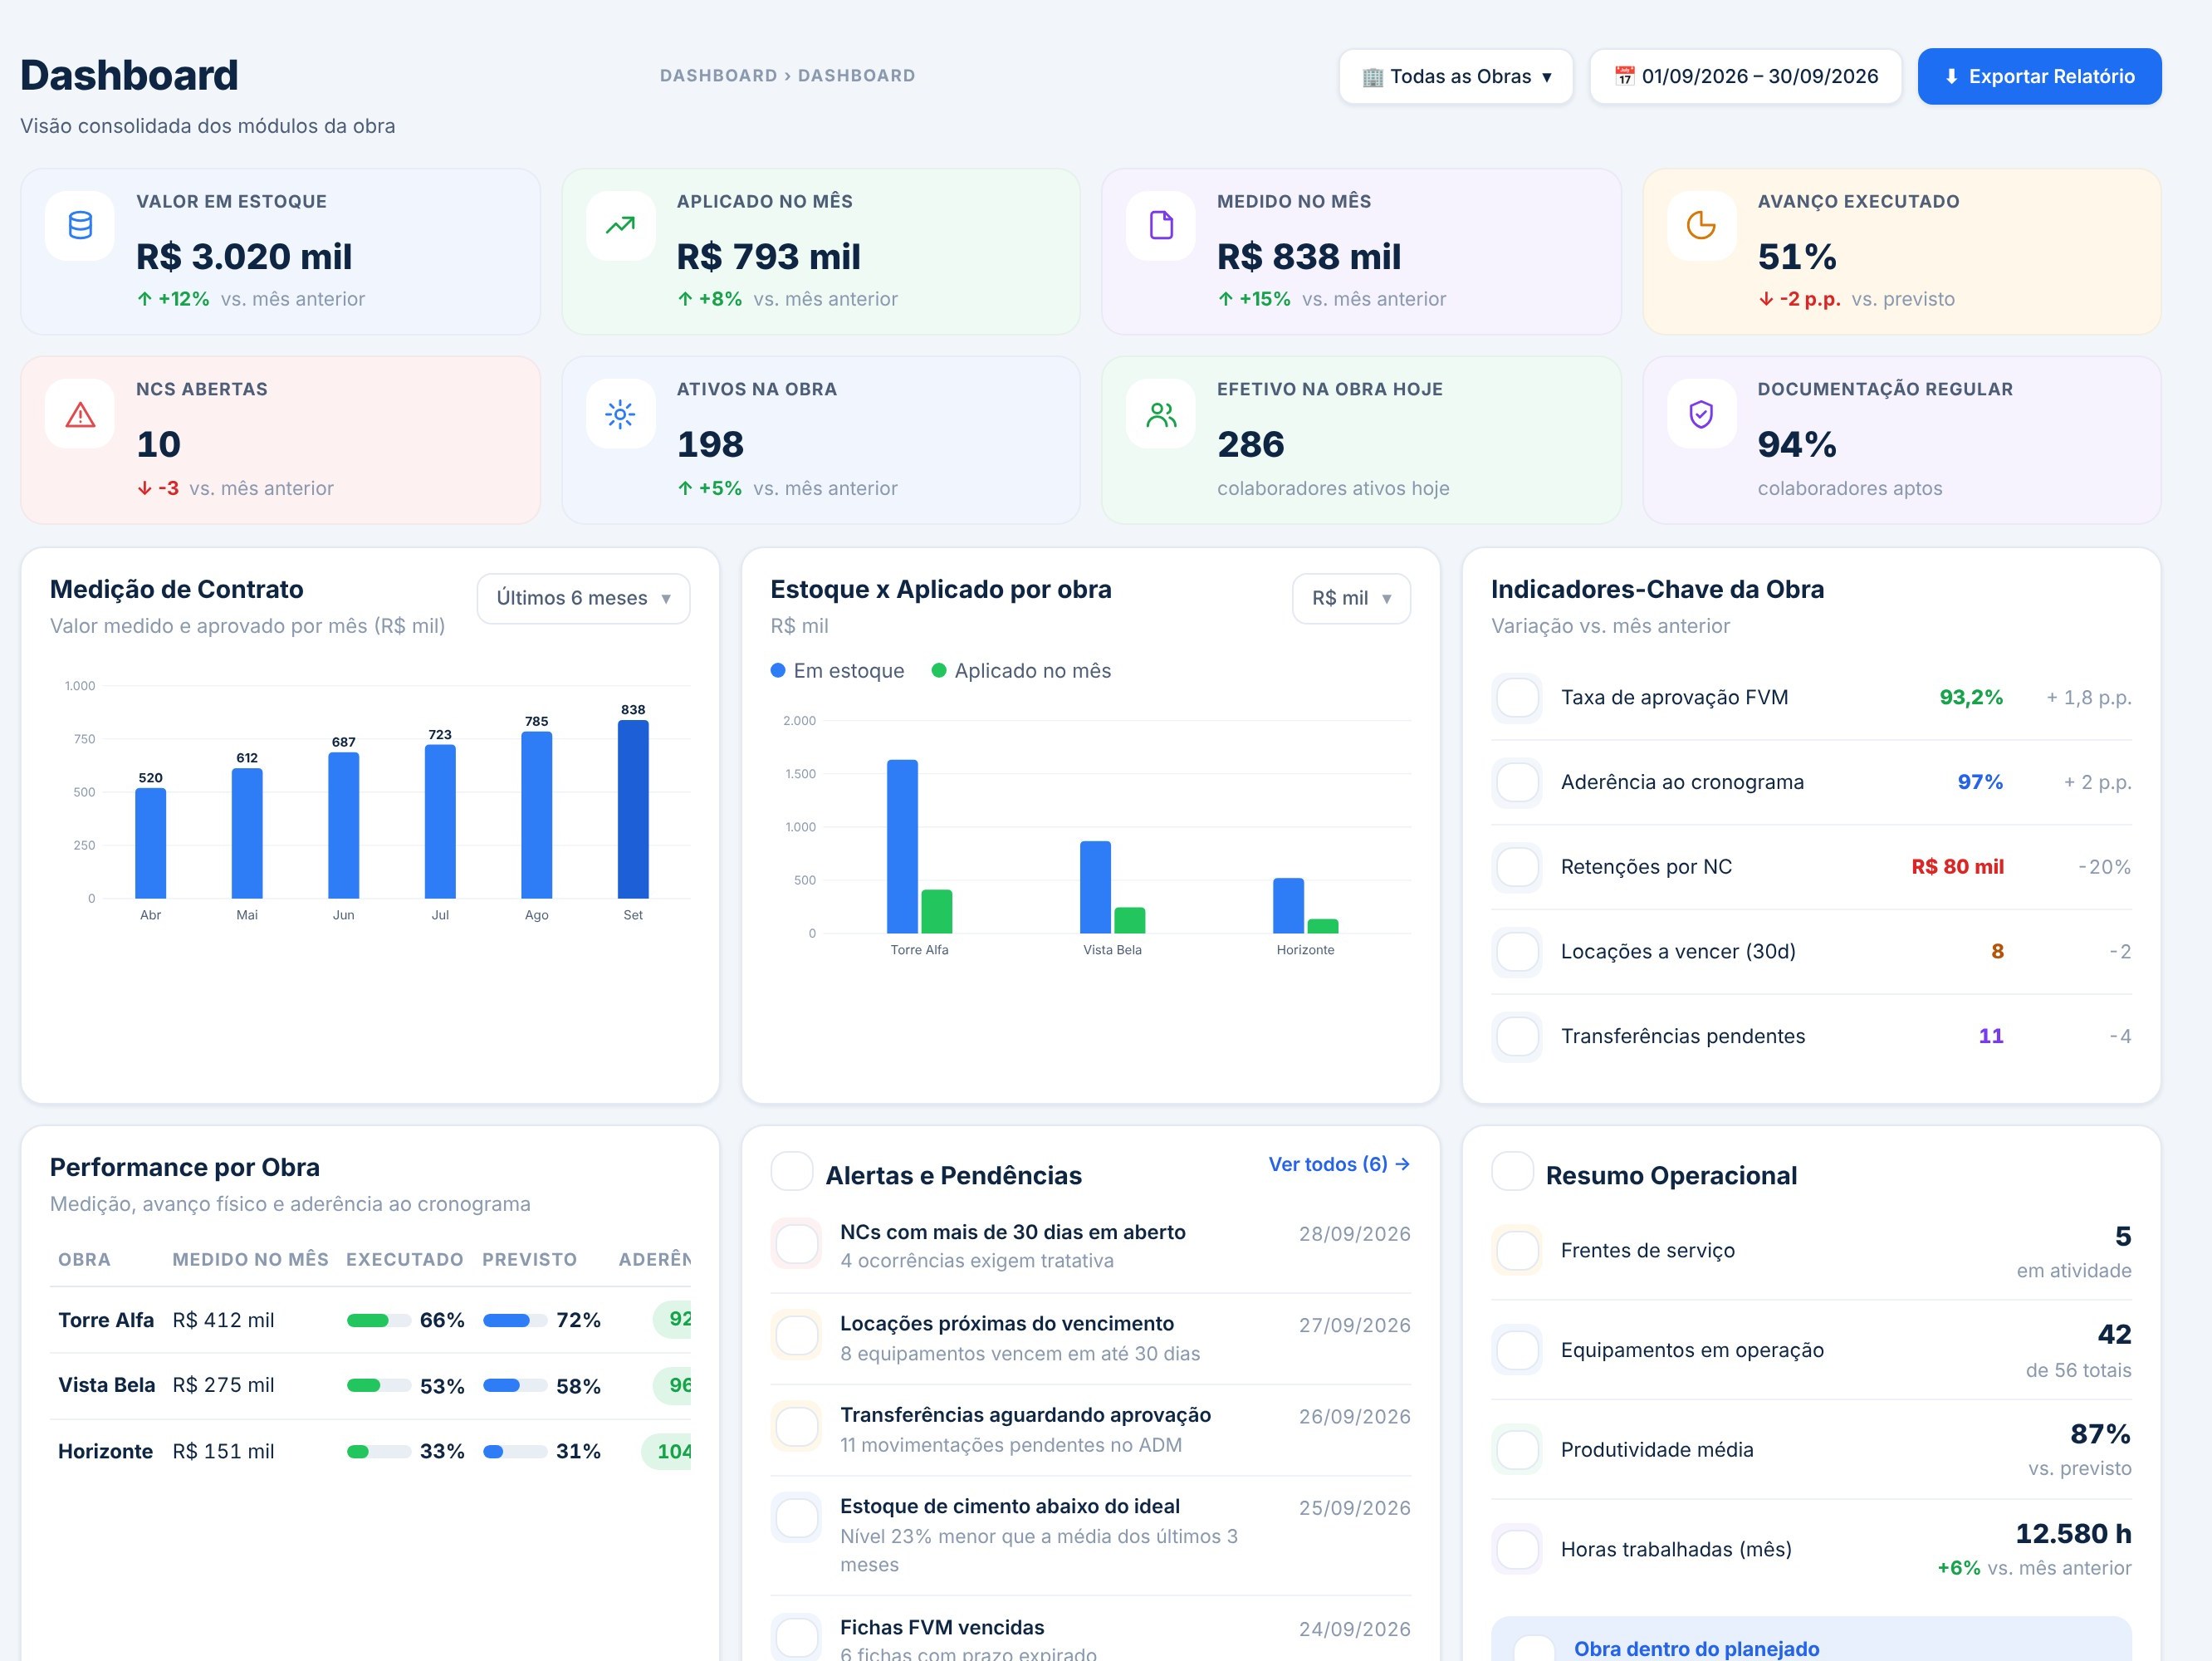Click the 93,2% approval rate value
Screen dimensions: 2212x1661
tap(1971, 698)
